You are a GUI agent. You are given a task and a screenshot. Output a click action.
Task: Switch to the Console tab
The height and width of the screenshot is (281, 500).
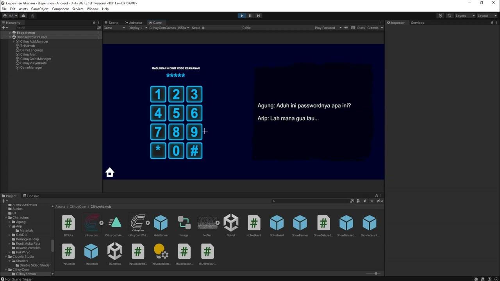pos(31,196)
